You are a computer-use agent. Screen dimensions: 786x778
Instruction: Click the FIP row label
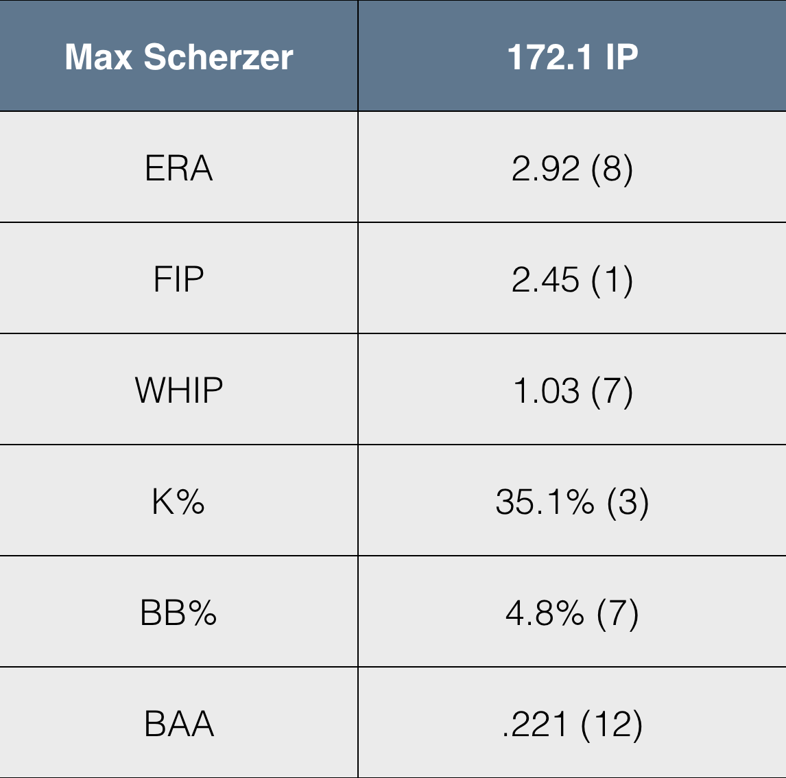coord(179,279)
